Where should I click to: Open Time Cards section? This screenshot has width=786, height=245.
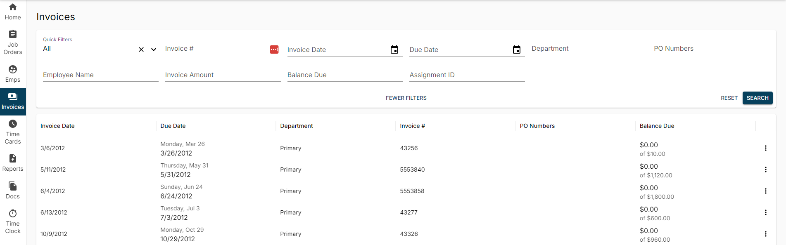click(13, 132)
